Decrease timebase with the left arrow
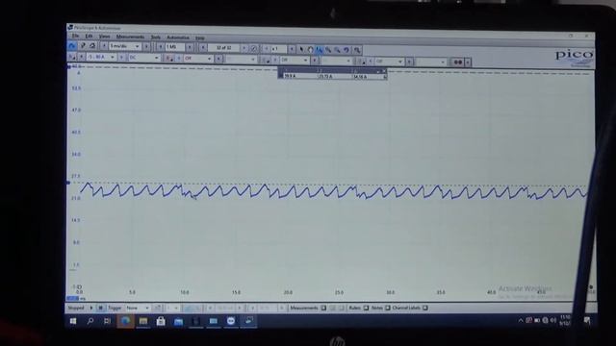The height and width of the screenshot is (346, 616). [104, 47]
